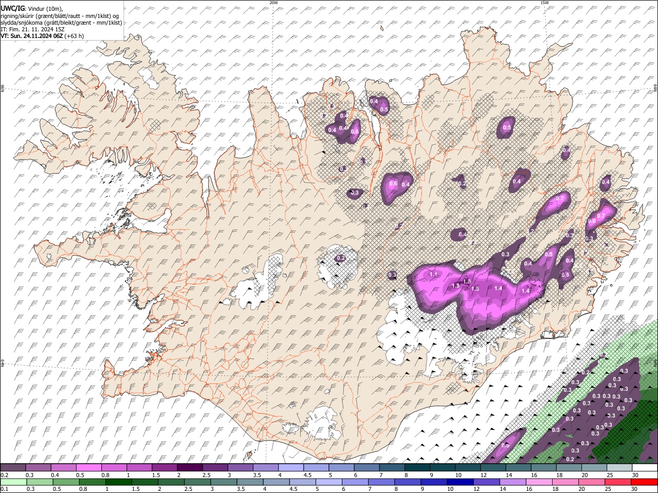Click the '(+63 h)' forecast offset text
This screenshot has width=658, height=493.
pos(75,36)
